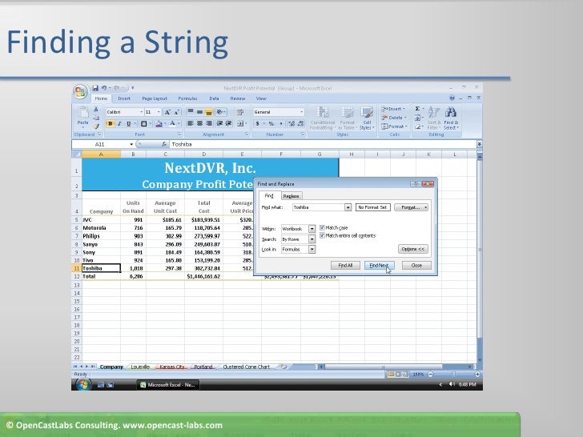The image size is (583, 437).
Task: Undo the last action
Action: 104,88
